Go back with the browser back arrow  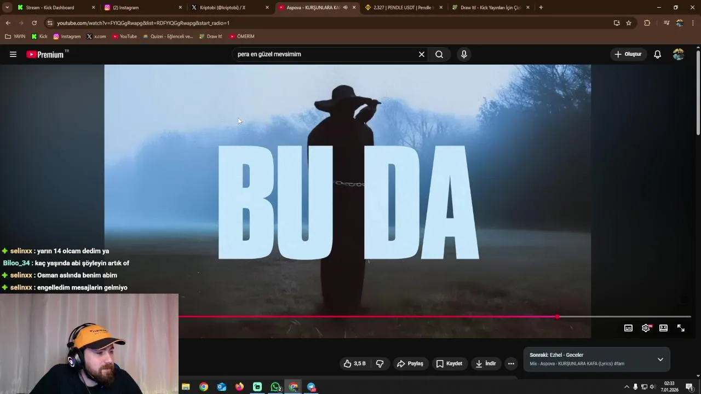pyautogui.click(x=8, y=23)
